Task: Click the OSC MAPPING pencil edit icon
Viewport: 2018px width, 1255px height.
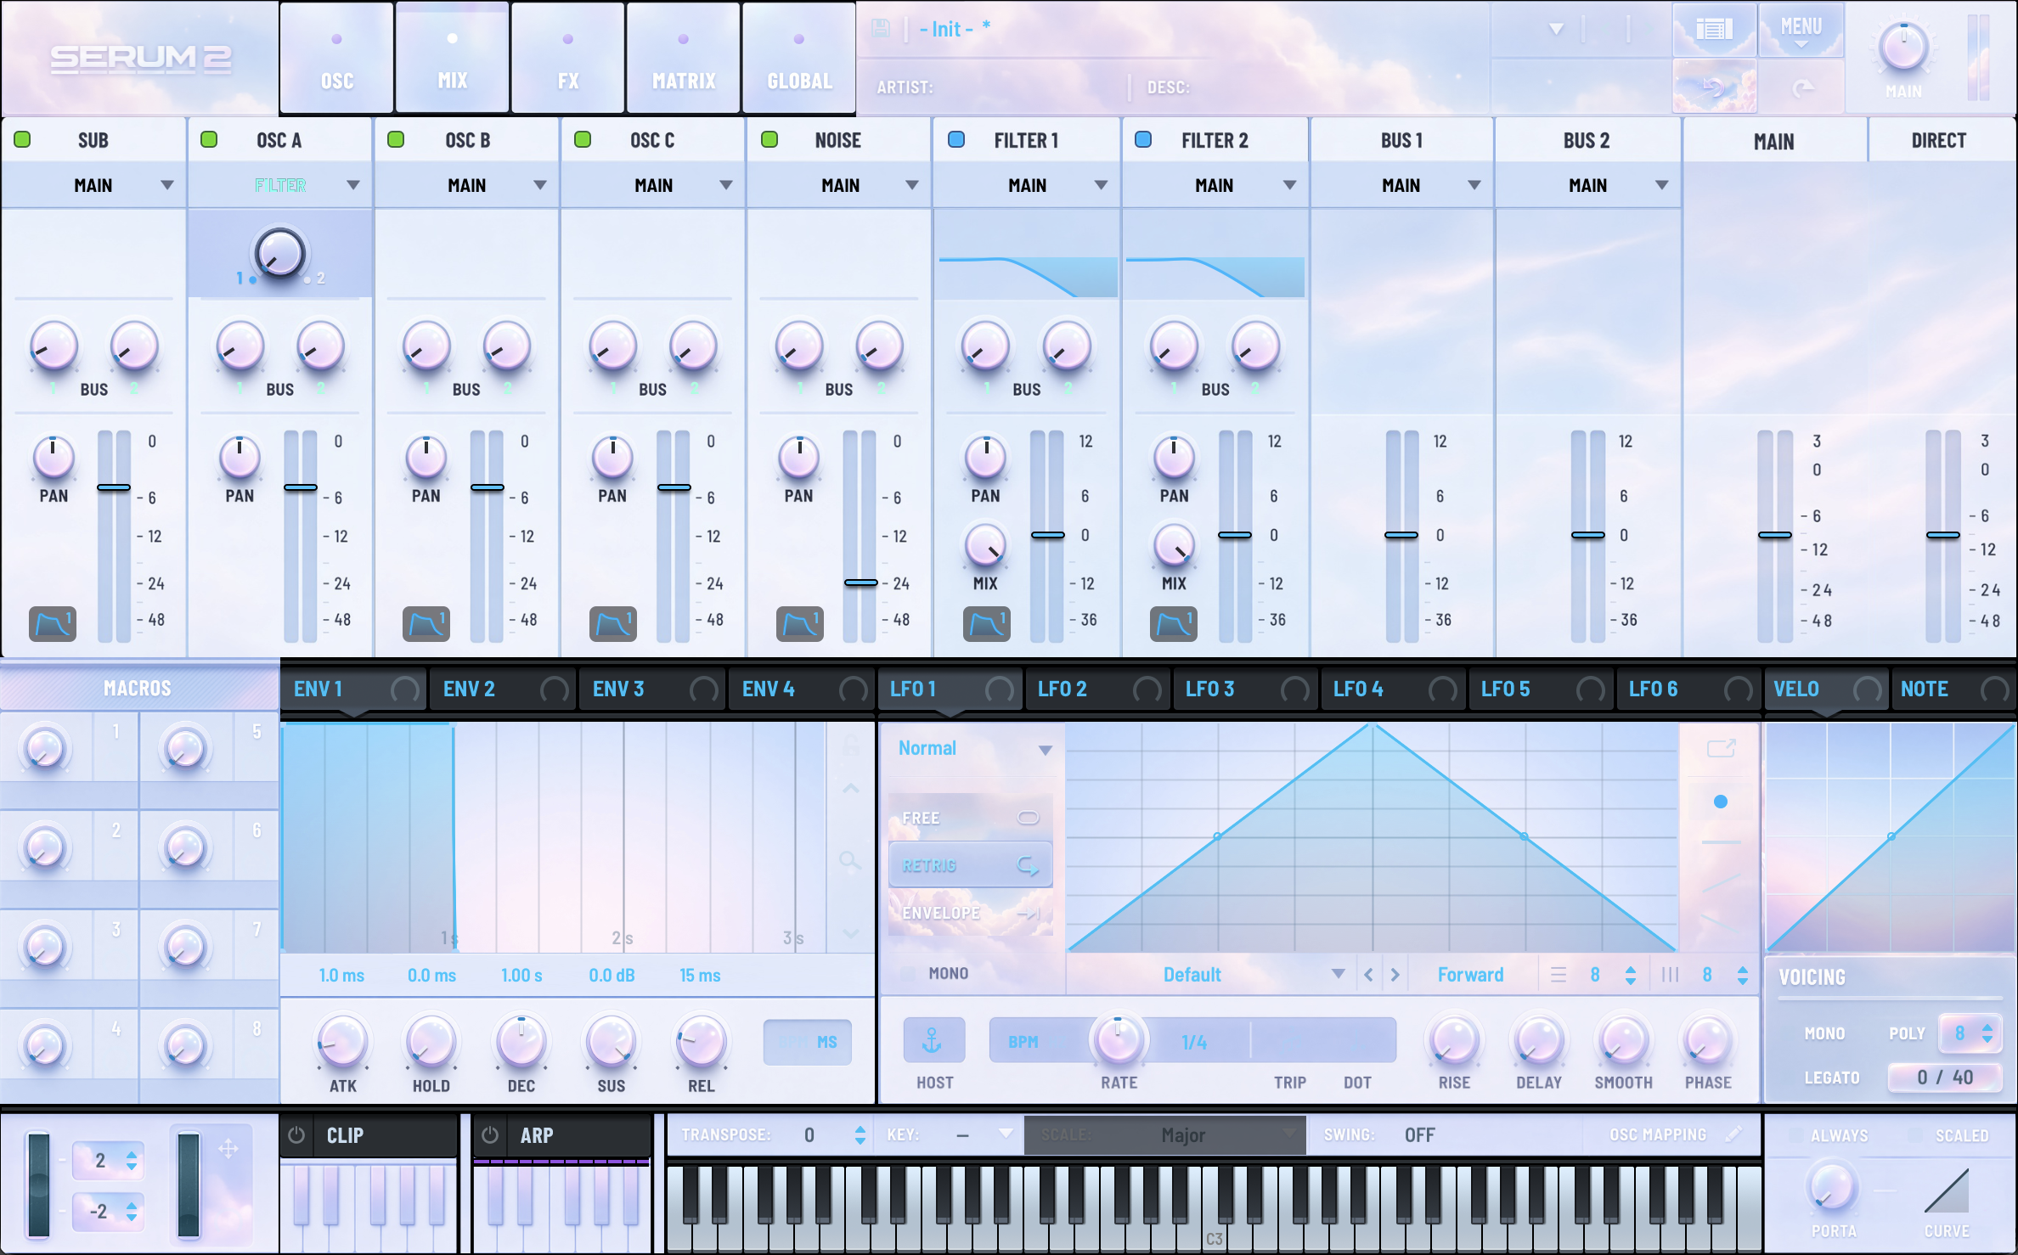Action: click(x=1734, y=1134)
